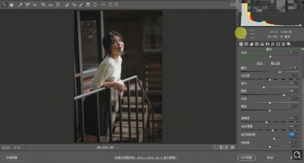Rotate image counterclockwise
304x163 pixels.
tap(110, 5)
